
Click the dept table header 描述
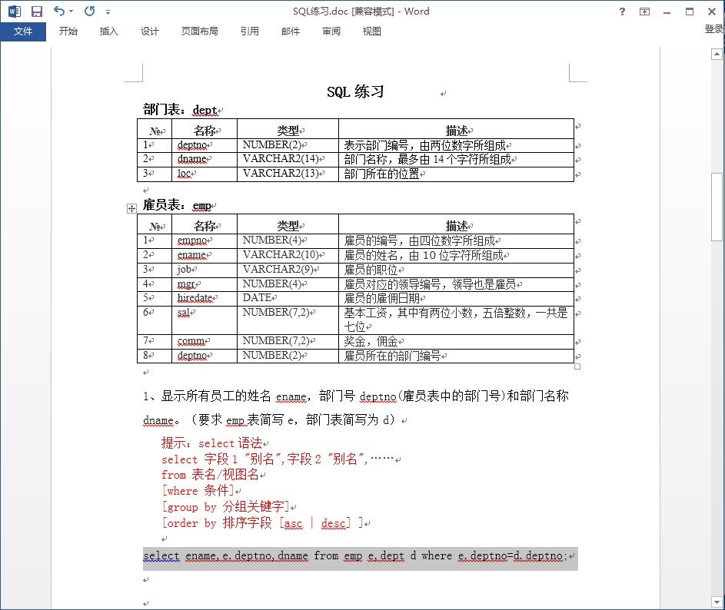[x=457, y=131]
